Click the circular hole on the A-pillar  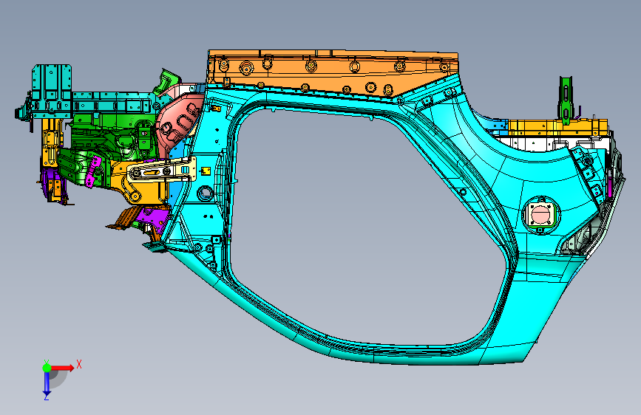[x=205, y=193]
